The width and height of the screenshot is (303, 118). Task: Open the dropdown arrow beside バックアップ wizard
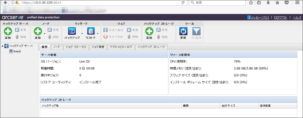pos(82,33)
